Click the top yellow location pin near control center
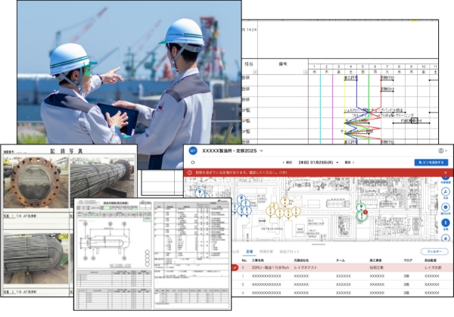The image size is (454, 317). point(285,201)
